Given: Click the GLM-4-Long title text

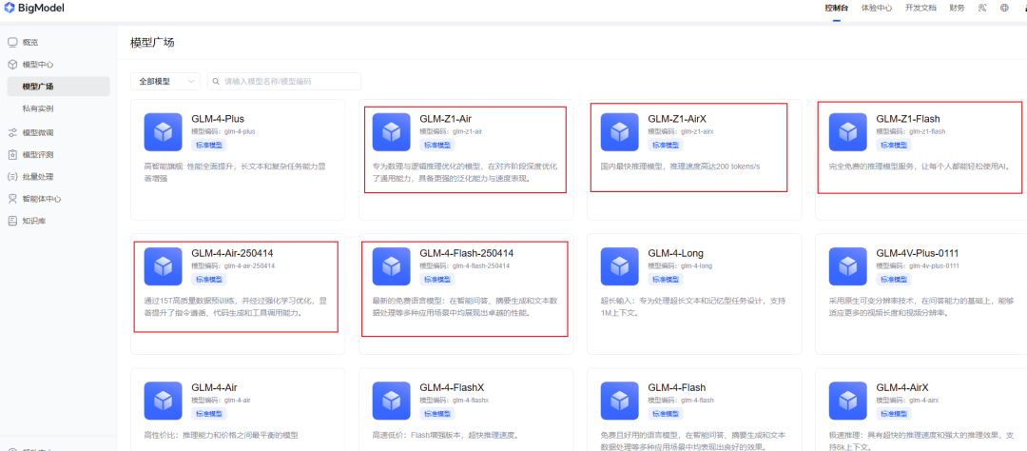Looking at the screenshot, I should (675, 253).
